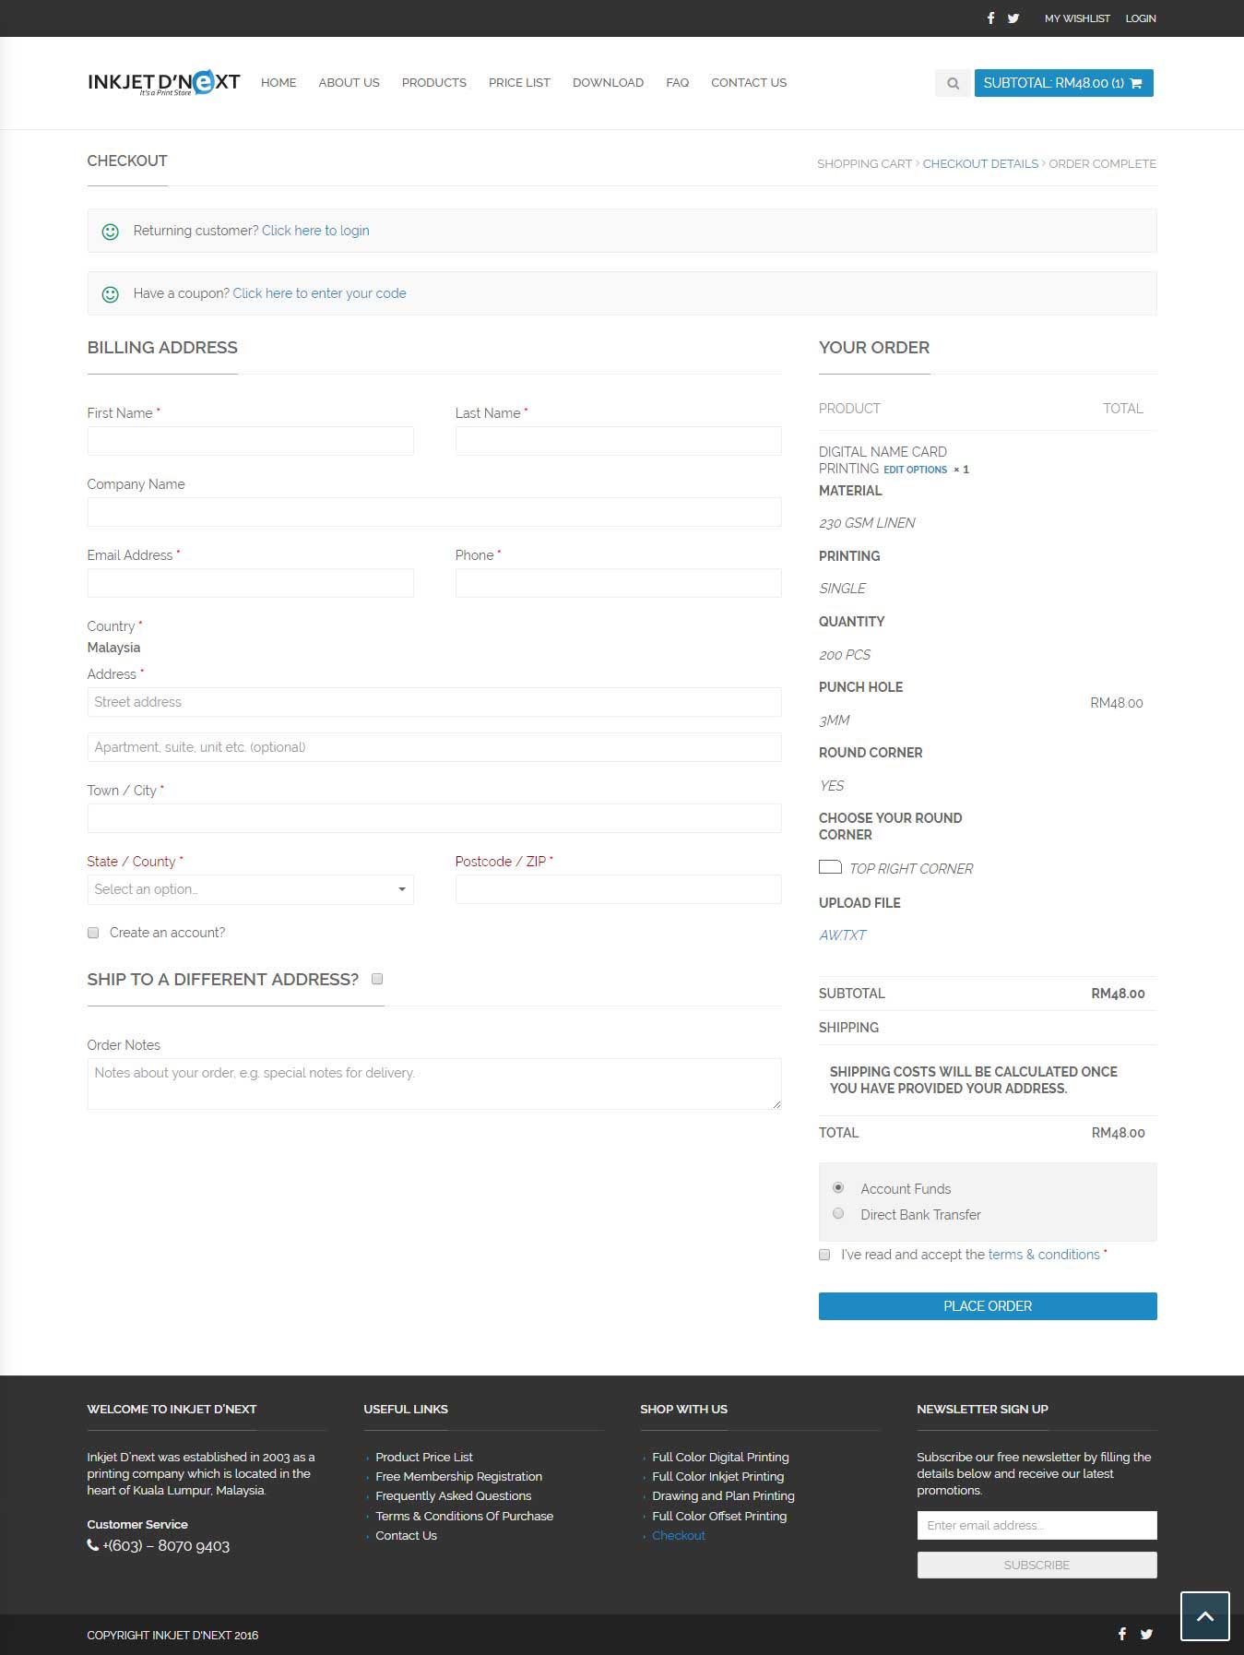Viewport: 1244px width, 1655px height.
Task: Click the Twitter icon in top bar
Action: pyautogui.click(x=1013, y=18)
